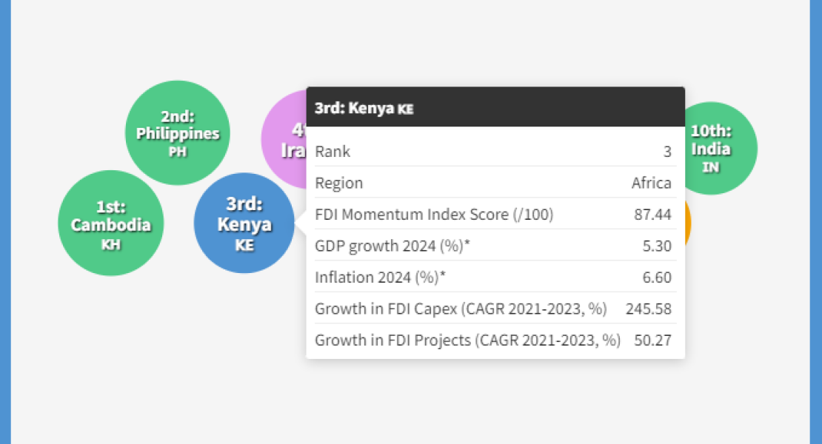The image size is (822, 444).
Task: Click the Rank row in tooltip
Action: click(495, 151)
